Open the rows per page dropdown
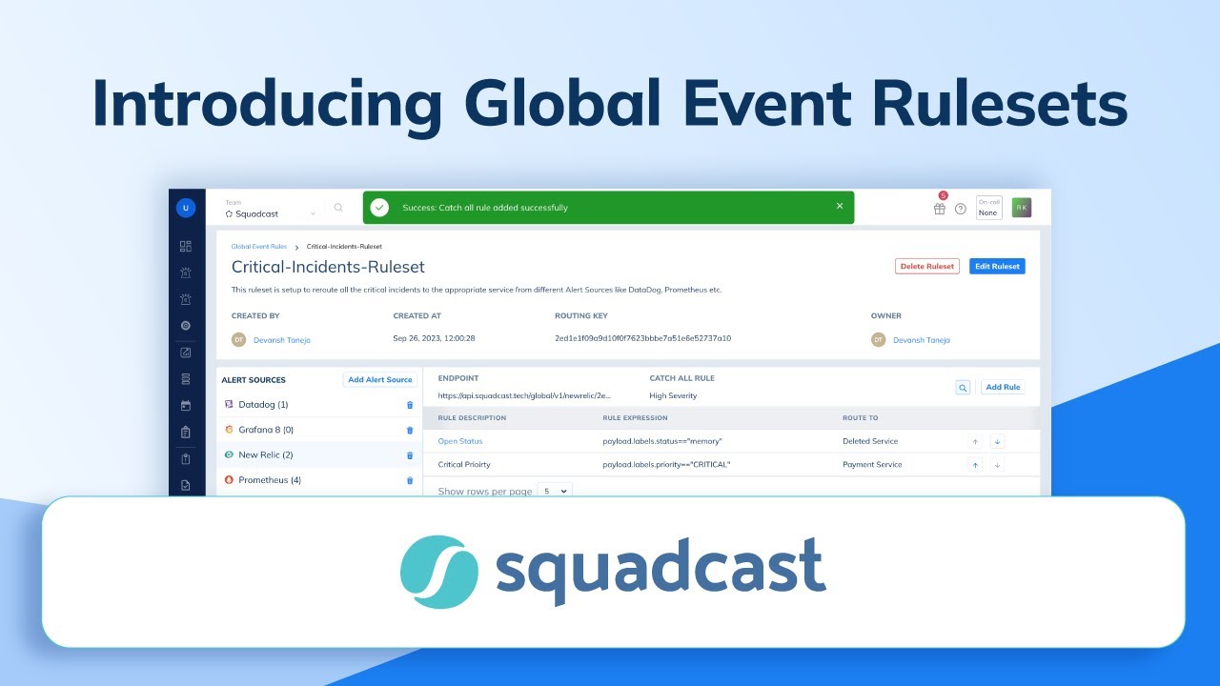The height and width of the screenshot is (686, 1220). pos(555,491)
